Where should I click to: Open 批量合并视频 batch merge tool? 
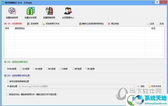(31, 13)
